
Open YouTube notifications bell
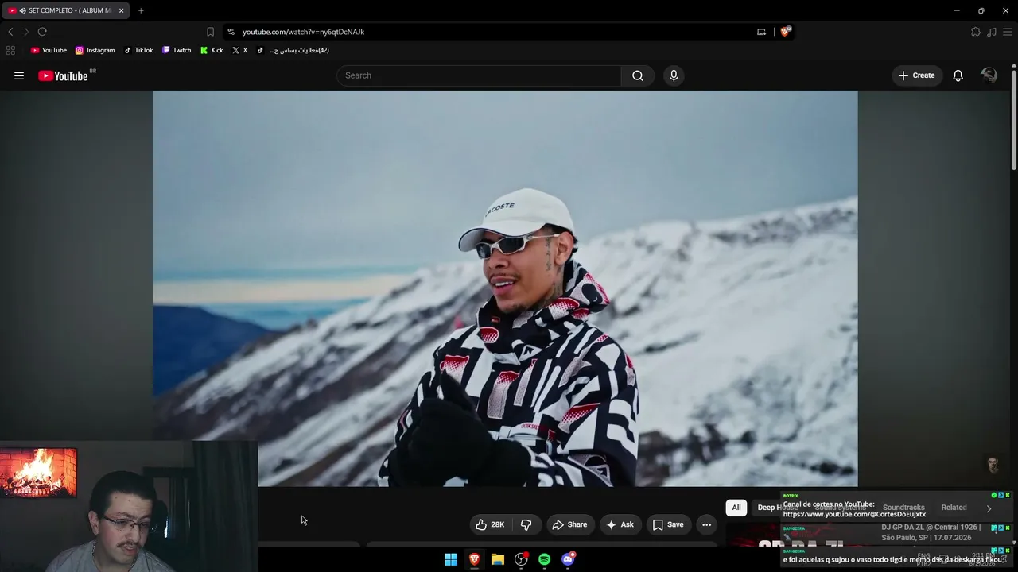point(958,75)
